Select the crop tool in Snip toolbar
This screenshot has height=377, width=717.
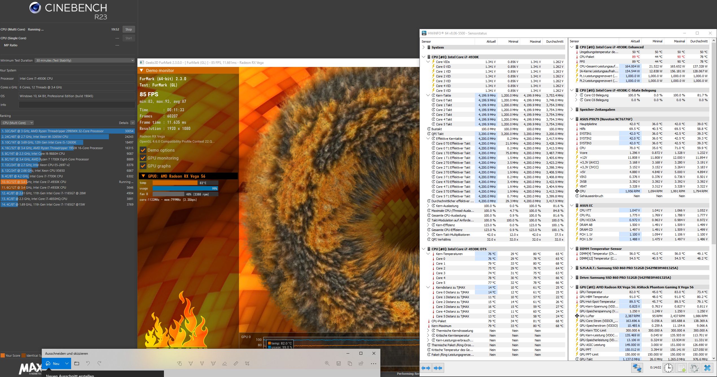247,363
